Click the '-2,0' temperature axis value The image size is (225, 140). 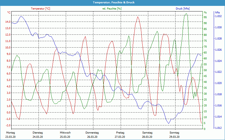[x=8, y=125]
